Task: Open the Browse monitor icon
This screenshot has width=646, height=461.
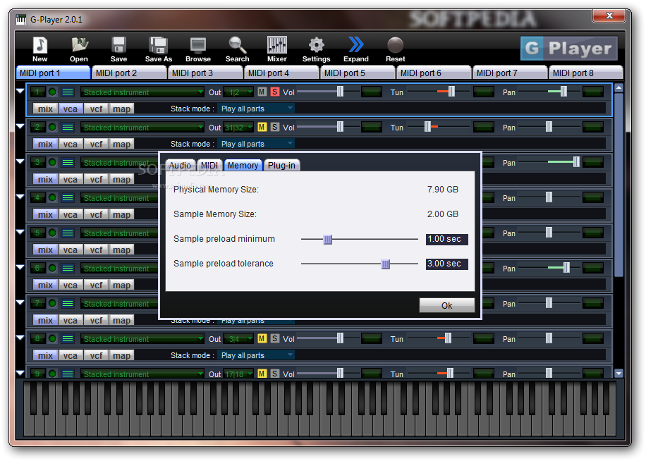Action: [x=198, y=49]
